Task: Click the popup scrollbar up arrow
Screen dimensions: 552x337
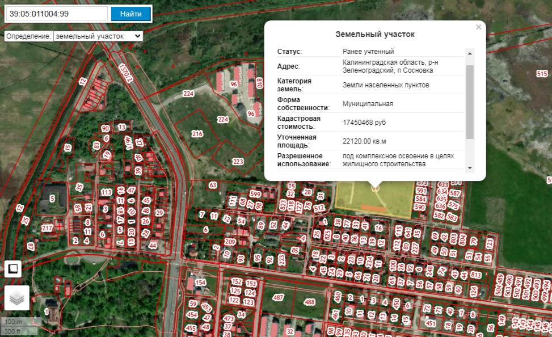Action: click(470, 53)
